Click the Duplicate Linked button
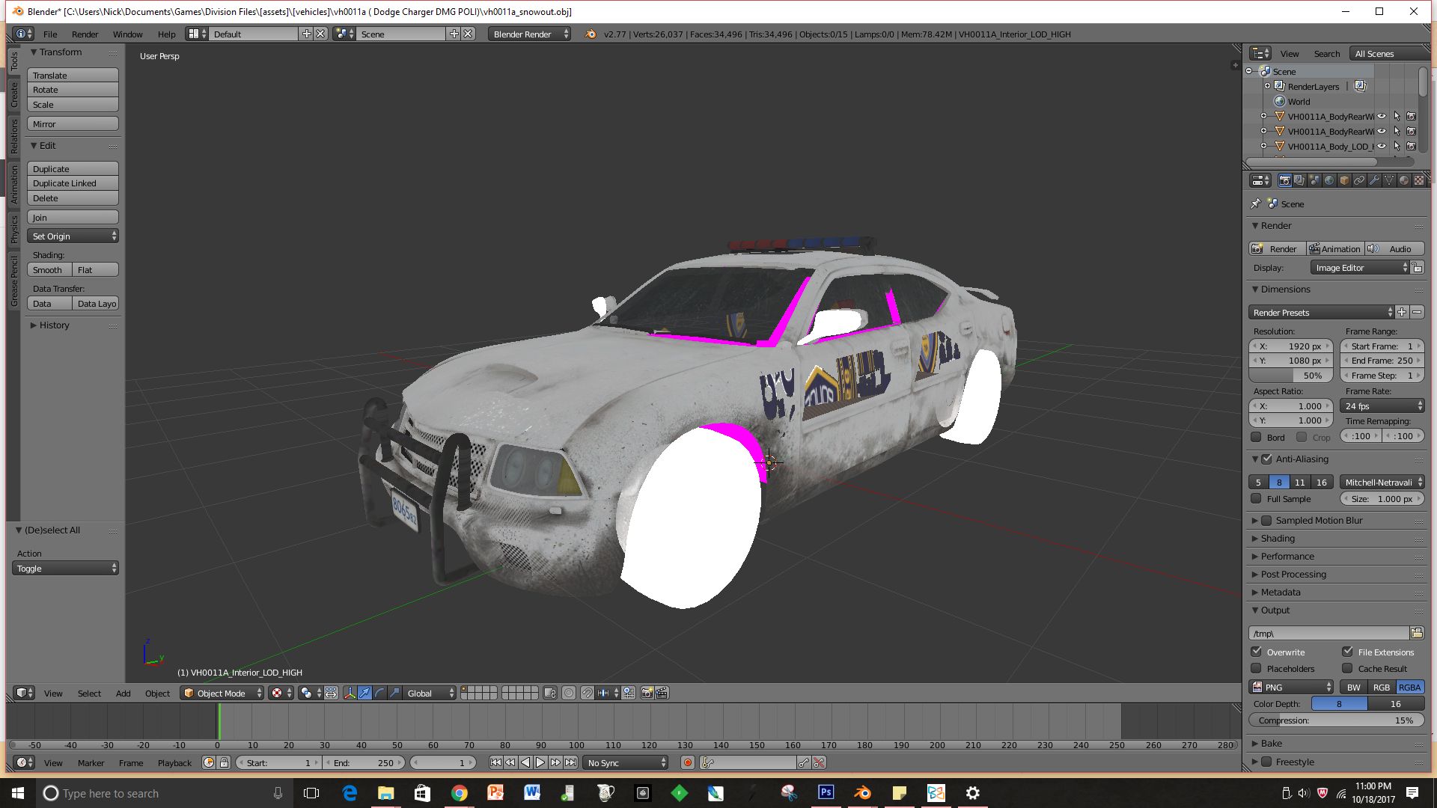The height and width of the screenshot is (808, 1437). pyautogui.click(x=73, y=183)
